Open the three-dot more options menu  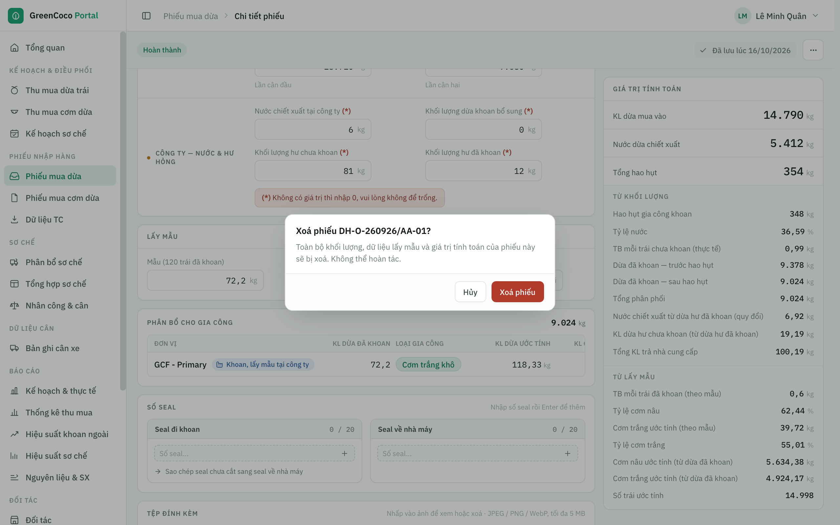[x=813, y=50]
